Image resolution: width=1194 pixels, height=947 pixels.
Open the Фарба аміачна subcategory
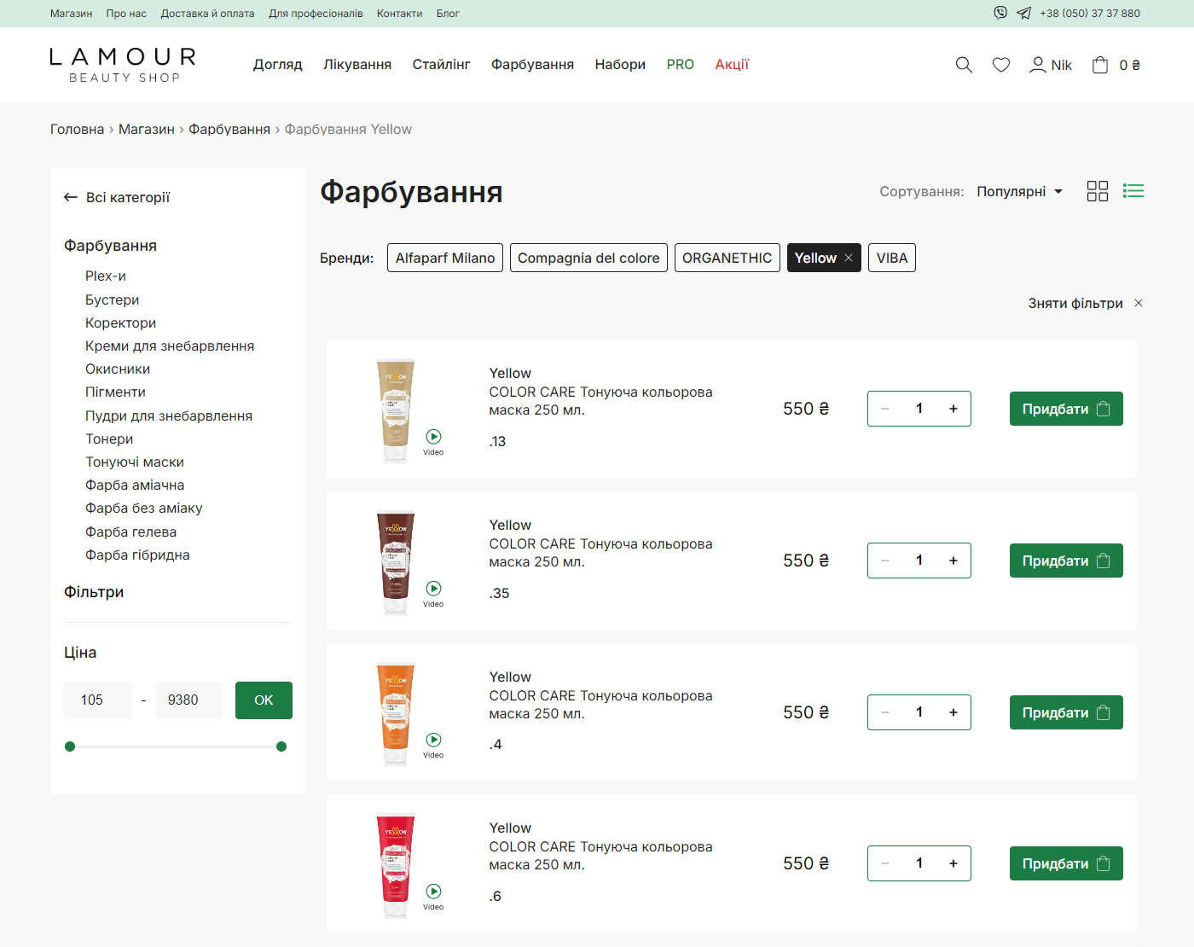pyautogui.click(x=135, y=485)
